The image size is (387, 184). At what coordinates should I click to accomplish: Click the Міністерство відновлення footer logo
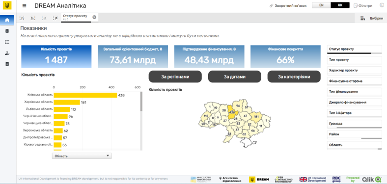(x=201, y=179)
